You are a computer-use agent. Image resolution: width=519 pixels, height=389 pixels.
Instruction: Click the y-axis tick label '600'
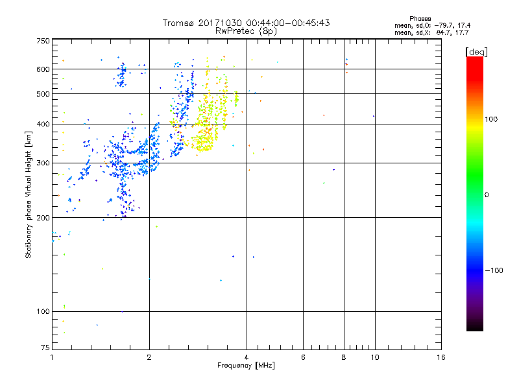(x=43, y=69)
